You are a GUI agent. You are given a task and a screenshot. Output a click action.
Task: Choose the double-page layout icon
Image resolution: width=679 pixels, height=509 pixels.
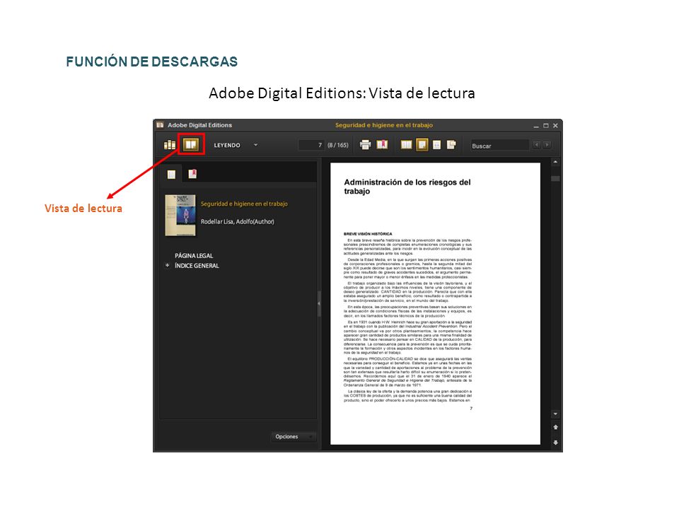[x=406, y=144]
